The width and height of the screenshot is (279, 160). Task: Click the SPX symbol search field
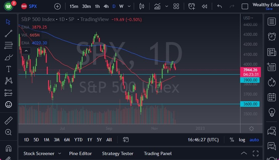(33, 6)
